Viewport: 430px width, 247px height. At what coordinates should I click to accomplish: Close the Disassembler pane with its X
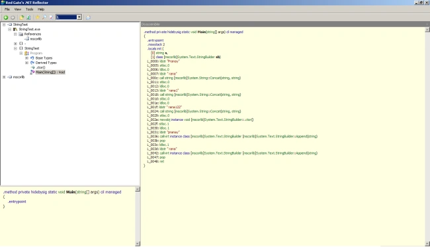point(427,24)
